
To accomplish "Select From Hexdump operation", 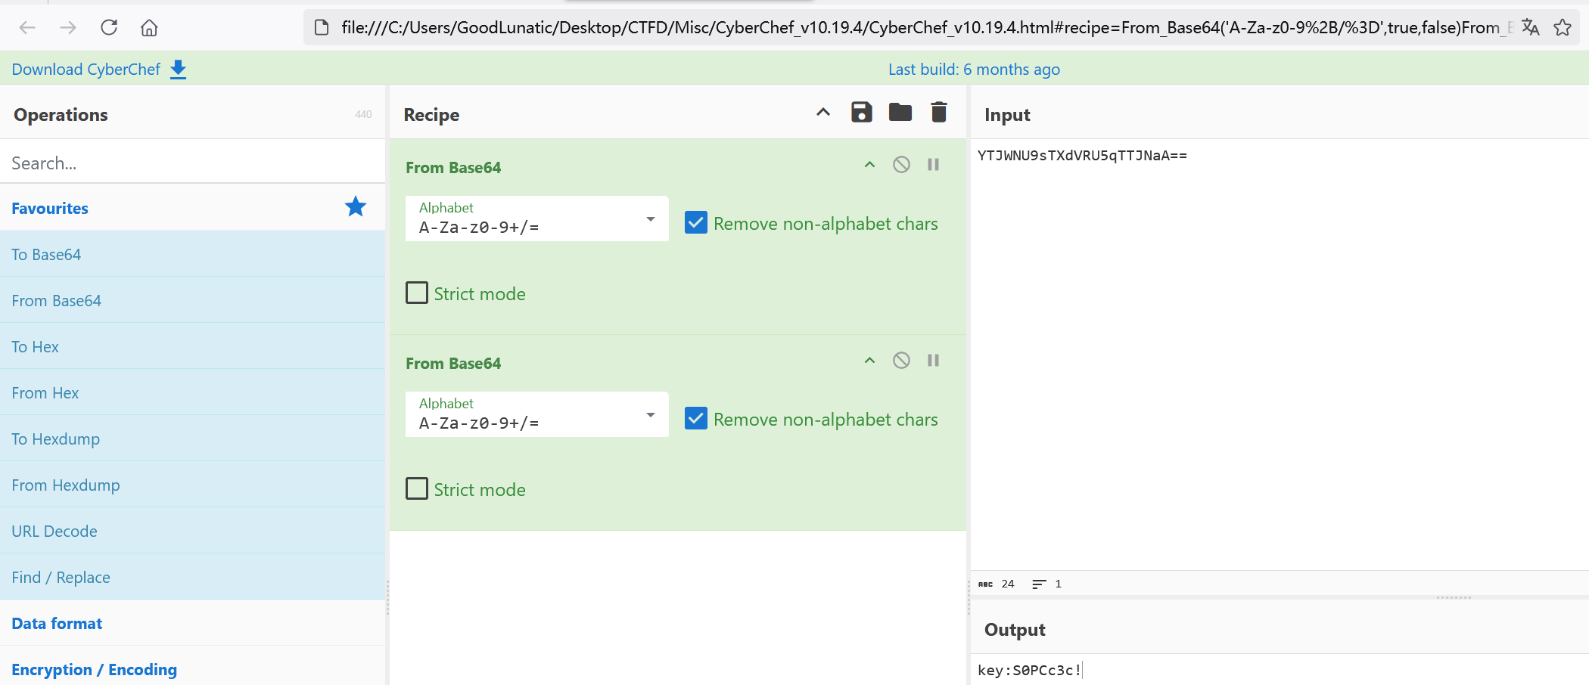I will (x=192, y=485).
